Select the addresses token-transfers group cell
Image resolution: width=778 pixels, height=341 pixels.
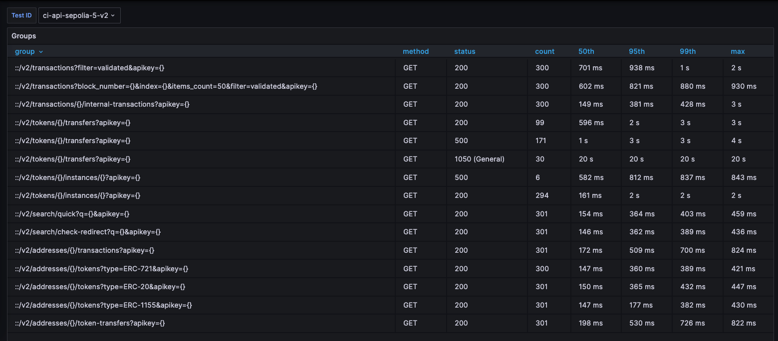pyautogui.click(x=201, y=323)
